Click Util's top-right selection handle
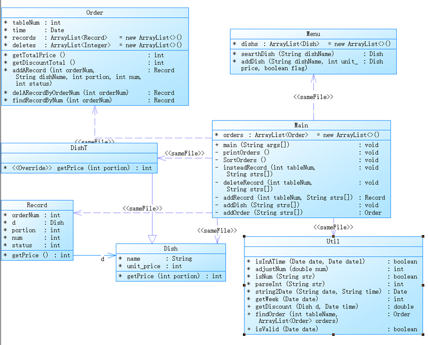Viewport: 428px width, 345px height. click(x=423, y=236)
